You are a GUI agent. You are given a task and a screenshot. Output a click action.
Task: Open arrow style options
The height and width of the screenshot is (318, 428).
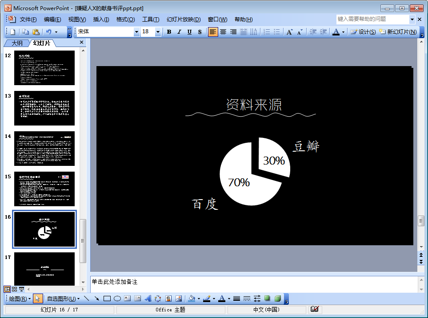click(x=257, y=298)
